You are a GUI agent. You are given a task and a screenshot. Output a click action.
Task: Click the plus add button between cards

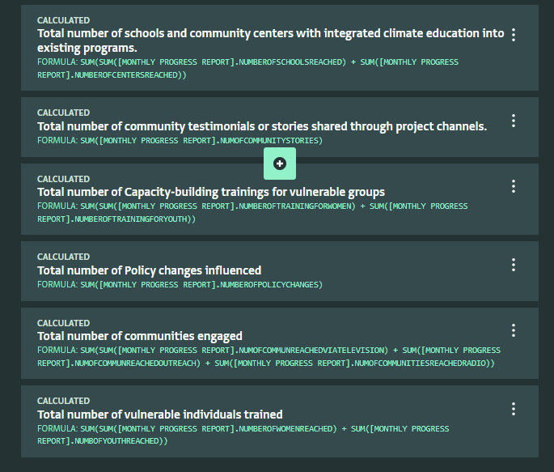(280, 164)
